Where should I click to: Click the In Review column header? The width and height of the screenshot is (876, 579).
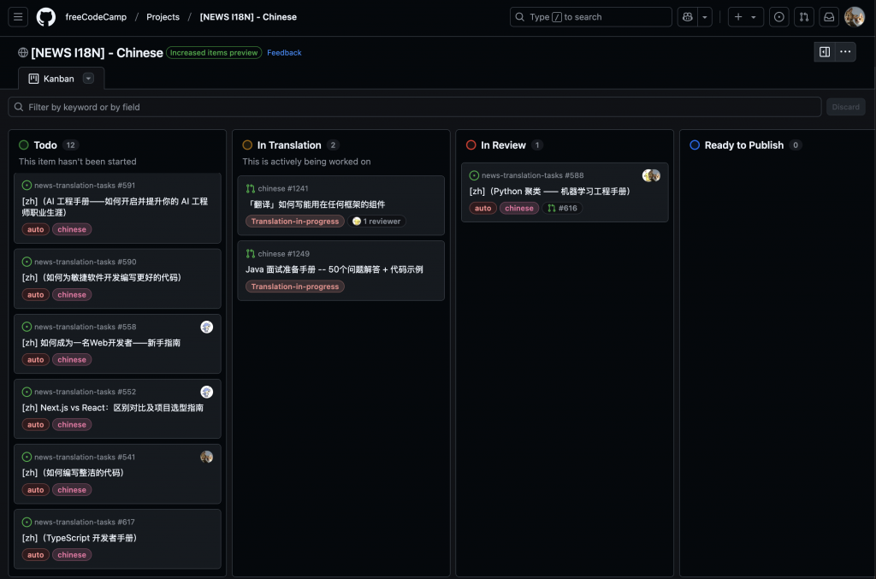[503, 145]
